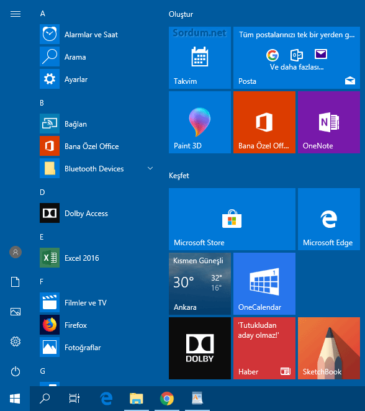
Task: Open the Bana Özel Office orange tile
Action: point(264,122)
